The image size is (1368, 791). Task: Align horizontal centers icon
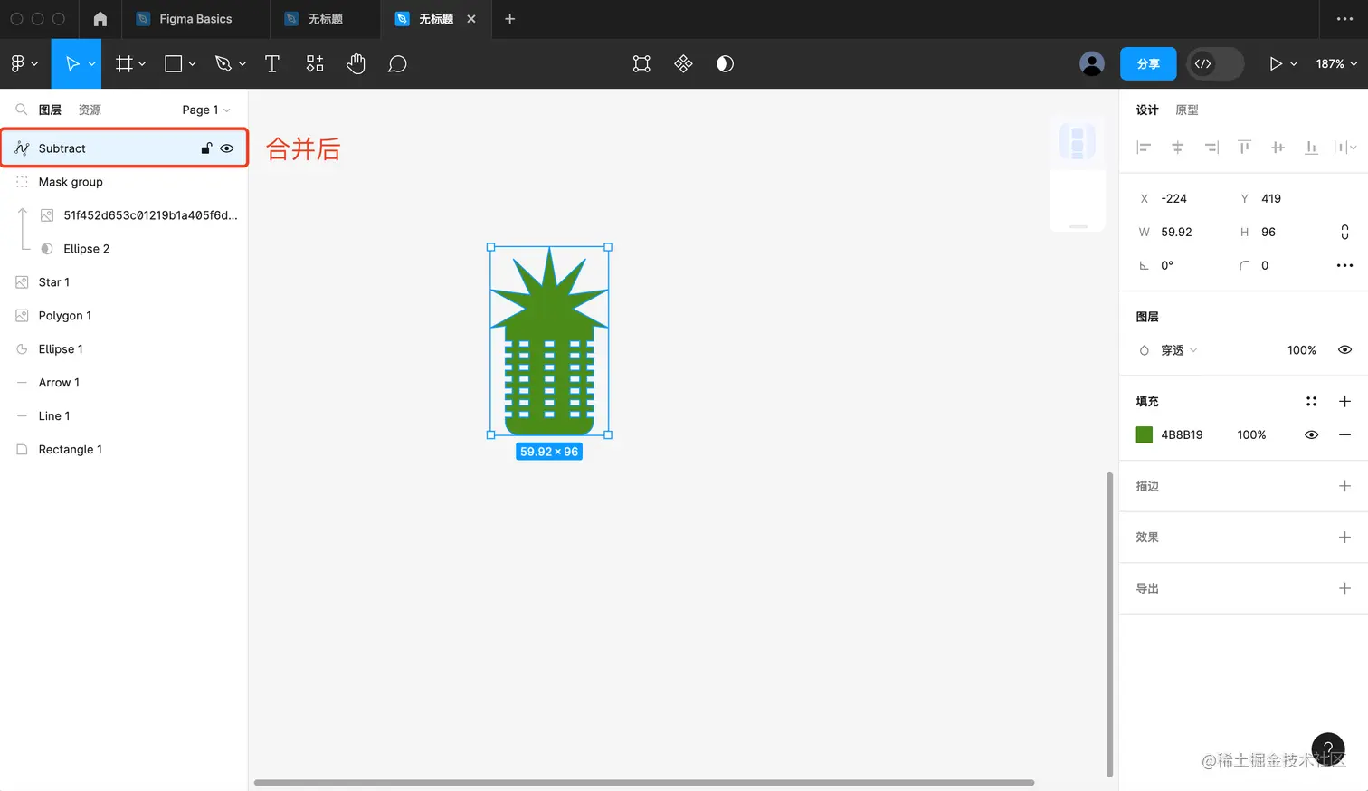(x=1177, y=148)
